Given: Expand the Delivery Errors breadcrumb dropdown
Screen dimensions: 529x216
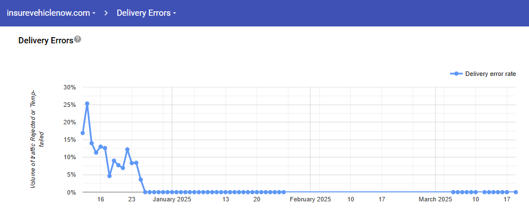Looking at the screenshot, I should [147, 13].
